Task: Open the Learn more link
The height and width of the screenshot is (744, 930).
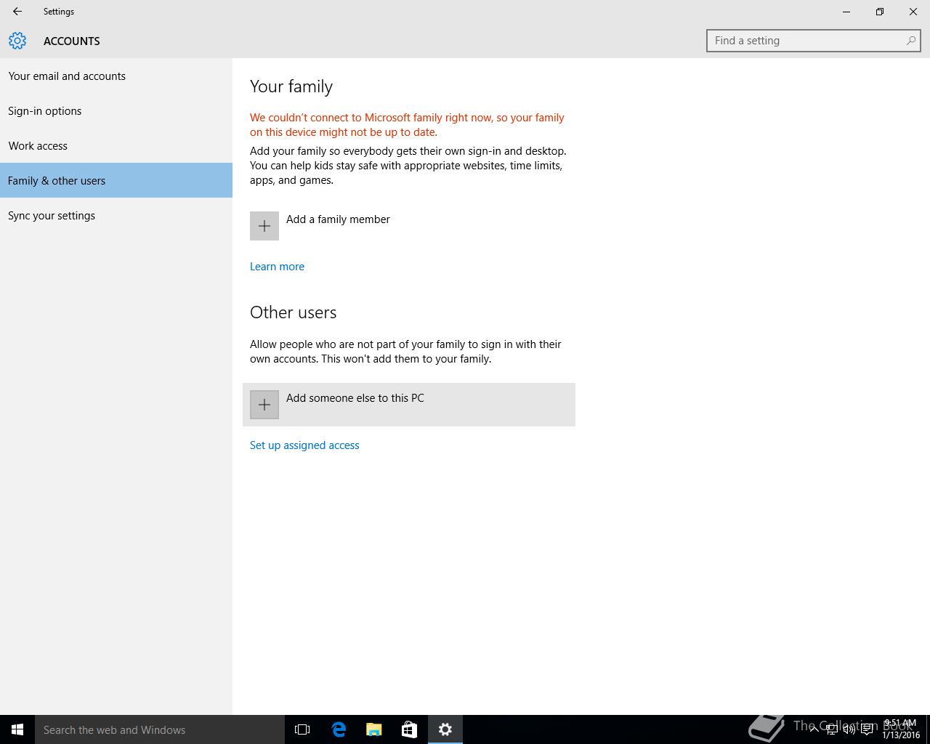Action: [x=277, y=267]
